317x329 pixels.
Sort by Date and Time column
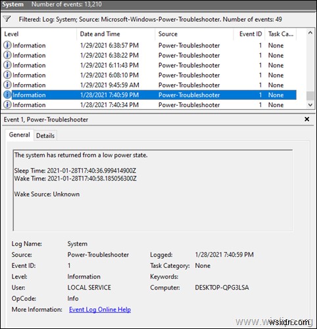(116, 34)
